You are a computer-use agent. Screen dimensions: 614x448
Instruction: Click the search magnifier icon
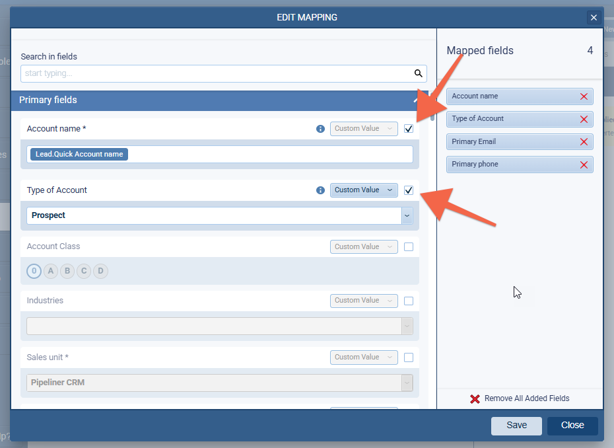tap(418, 73)
